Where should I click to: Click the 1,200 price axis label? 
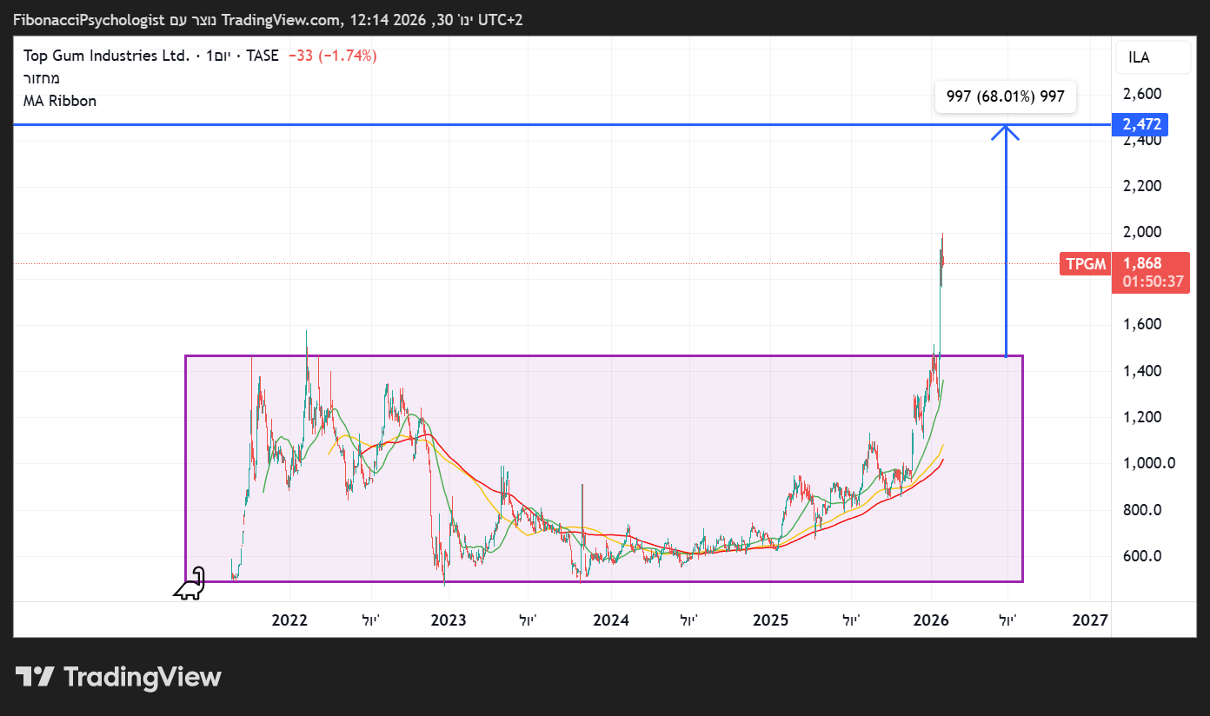click(1142, 417)
